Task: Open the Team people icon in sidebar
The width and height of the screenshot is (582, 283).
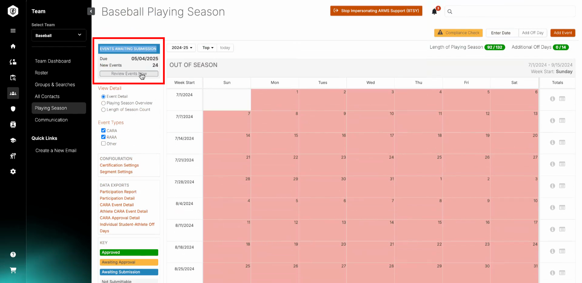Action: (13, 93)
